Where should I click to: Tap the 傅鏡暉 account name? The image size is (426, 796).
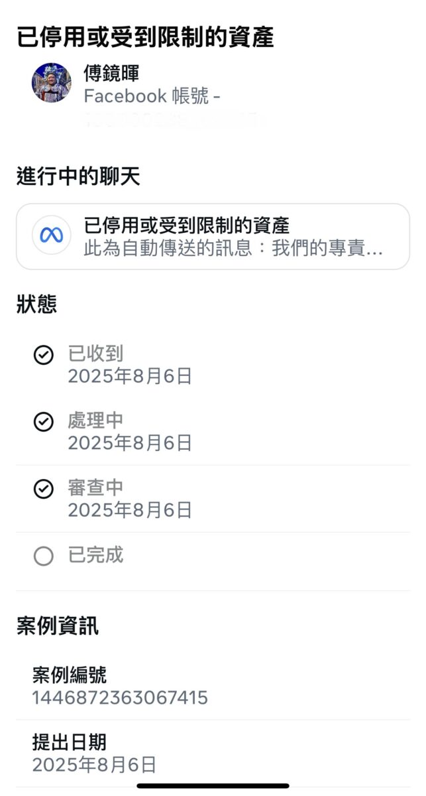(111, 73)
